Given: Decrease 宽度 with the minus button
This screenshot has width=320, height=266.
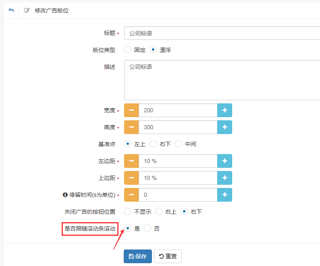Looking at the screenshot, I should 131,110.
